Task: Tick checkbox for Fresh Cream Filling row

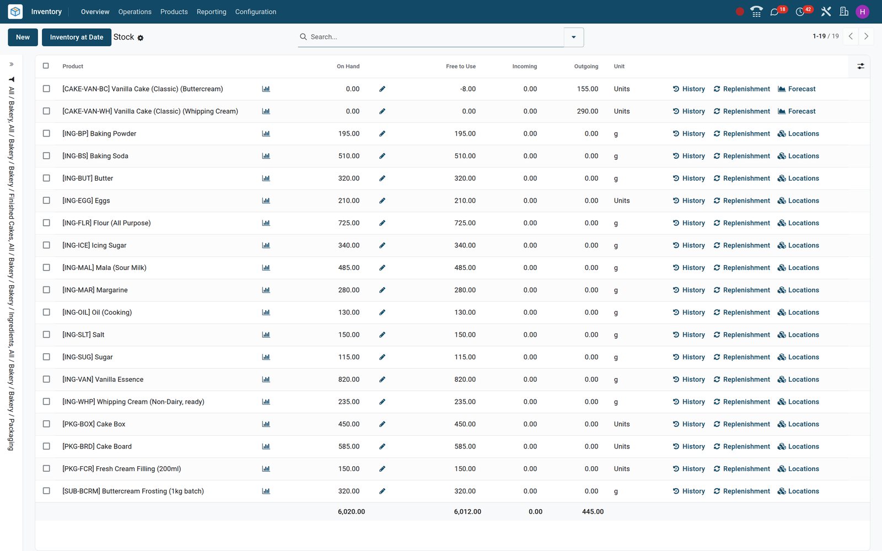Action: point(46,468)
